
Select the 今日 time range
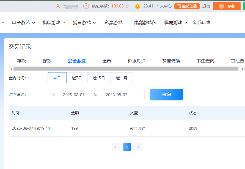click(57, 78)
